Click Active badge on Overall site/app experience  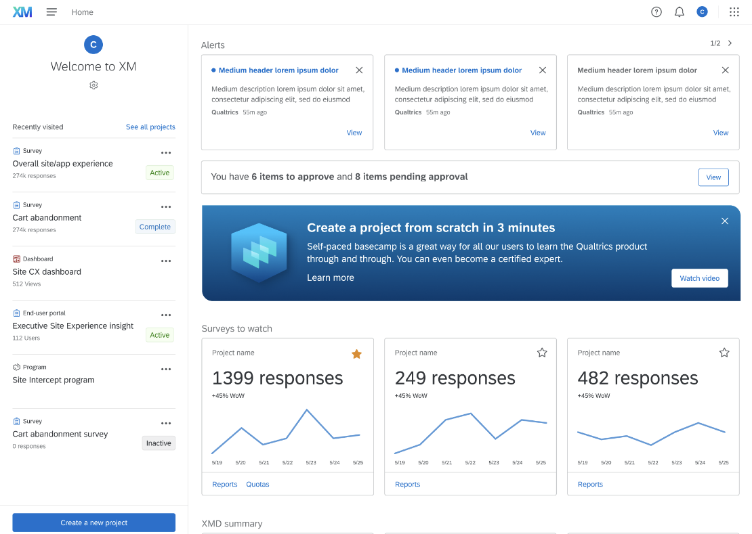pyautogui.click(x=160, y=173)
